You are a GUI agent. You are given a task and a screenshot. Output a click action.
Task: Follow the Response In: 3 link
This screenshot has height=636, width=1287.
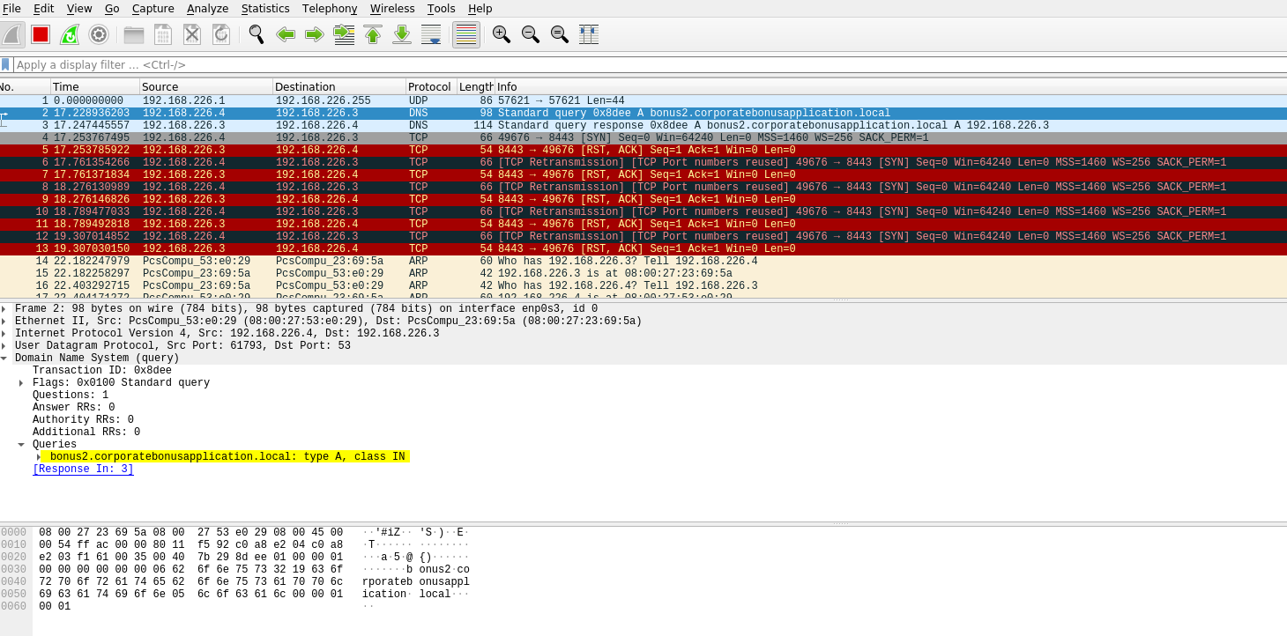click(83, 470)
